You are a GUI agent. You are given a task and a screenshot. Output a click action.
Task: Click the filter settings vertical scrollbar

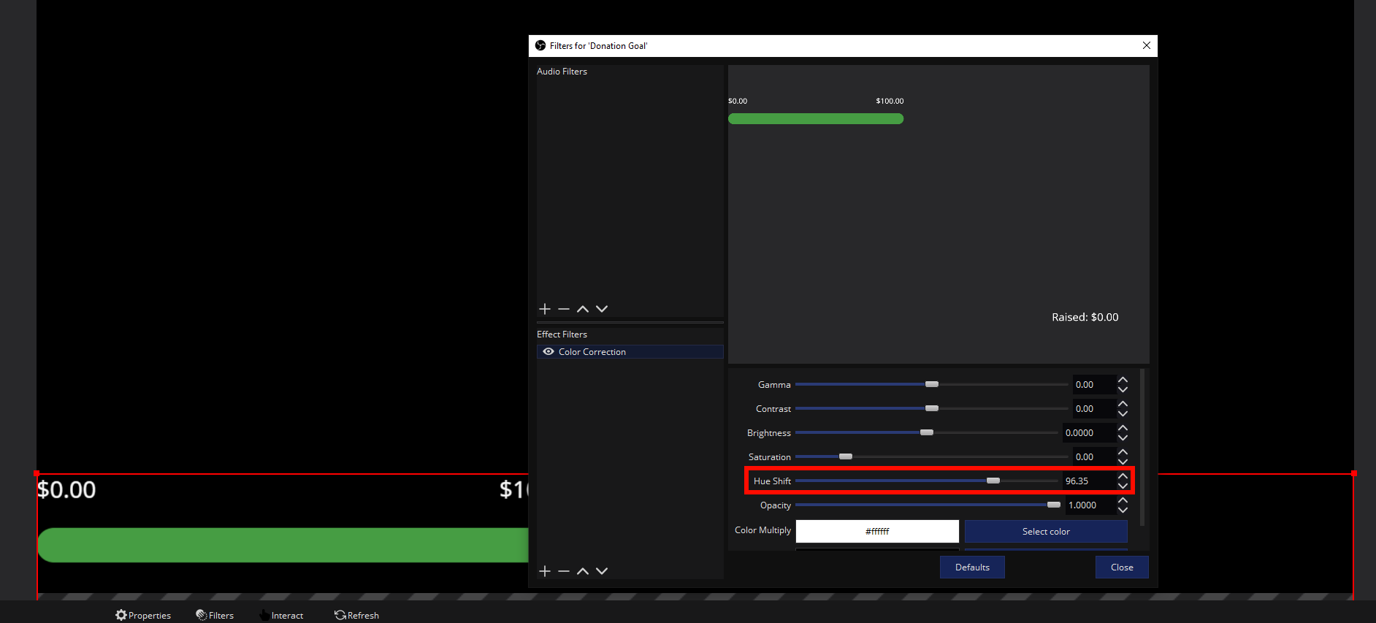(1142, 447)
